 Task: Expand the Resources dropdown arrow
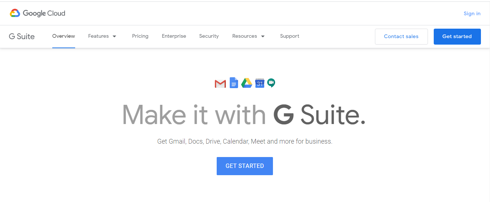(x=263, y=36)
